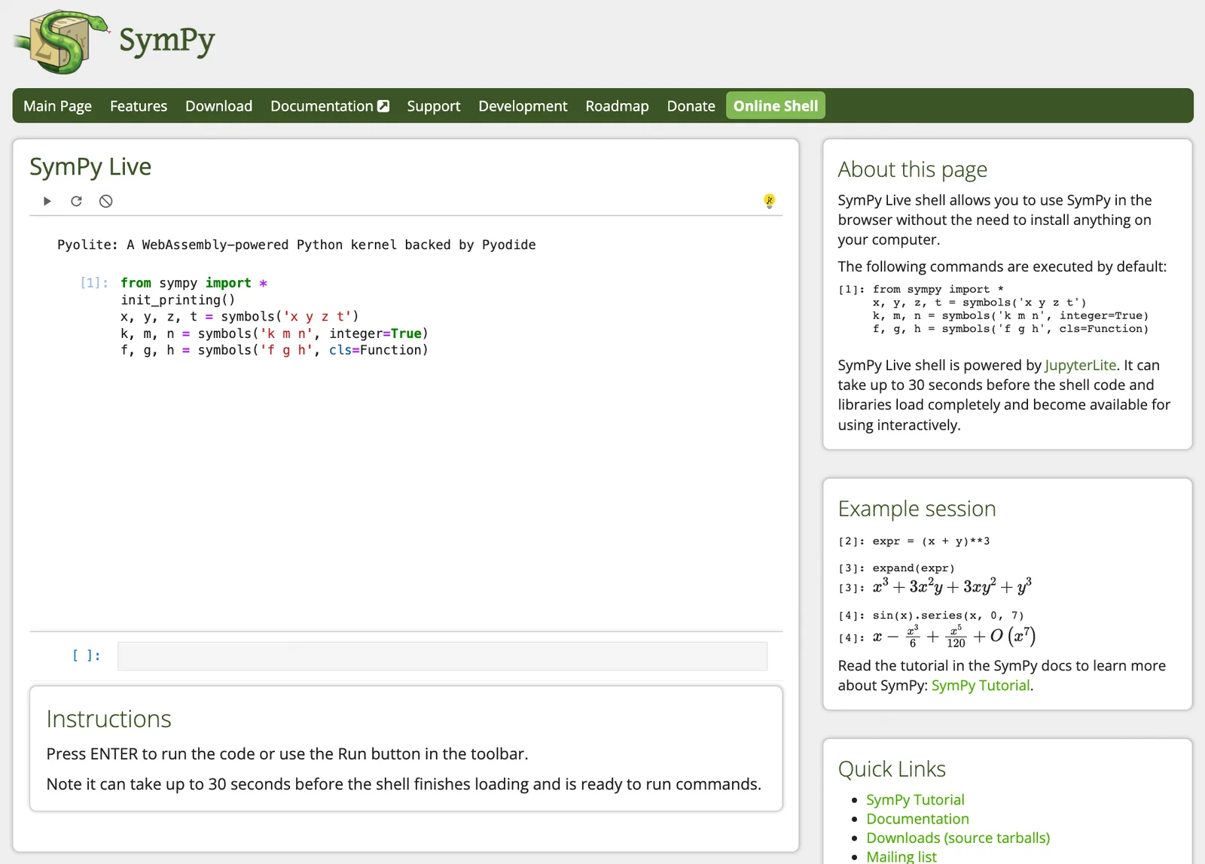Click the clear console icon
The height and width of the screenshot is (864, 1205).
point(106,201)
